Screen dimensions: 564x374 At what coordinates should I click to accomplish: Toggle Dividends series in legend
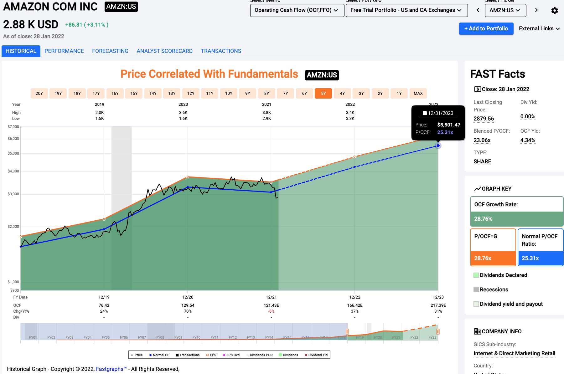pos(288,355)
